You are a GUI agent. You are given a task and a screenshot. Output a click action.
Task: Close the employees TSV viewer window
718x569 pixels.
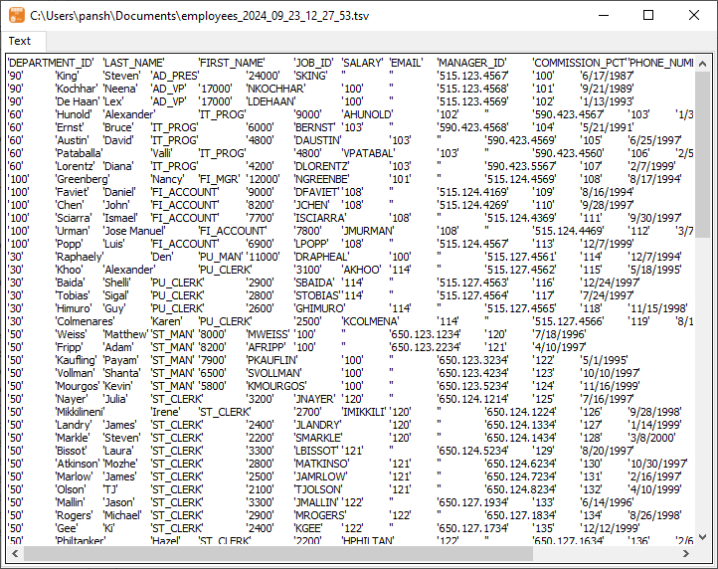(694, 16)
